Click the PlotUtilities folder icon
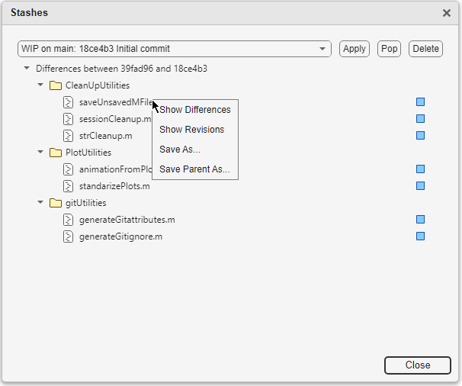This screenshot has width=462, height=386. (55, 153)
